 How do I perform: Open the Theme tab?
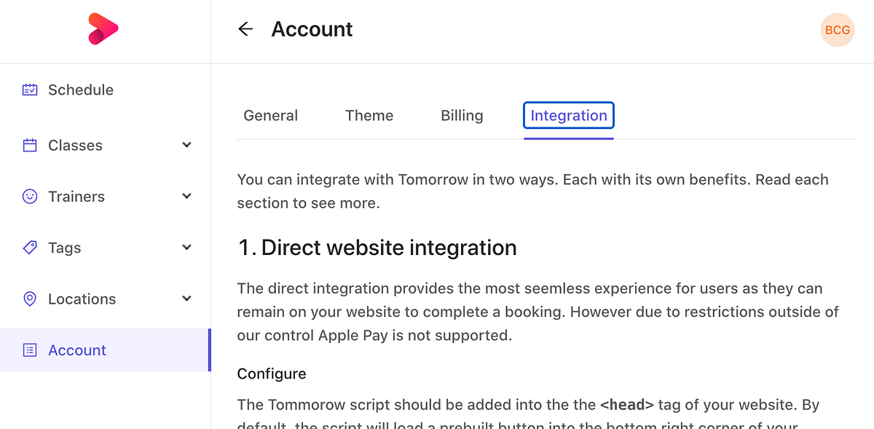click(x=369, y=115)
